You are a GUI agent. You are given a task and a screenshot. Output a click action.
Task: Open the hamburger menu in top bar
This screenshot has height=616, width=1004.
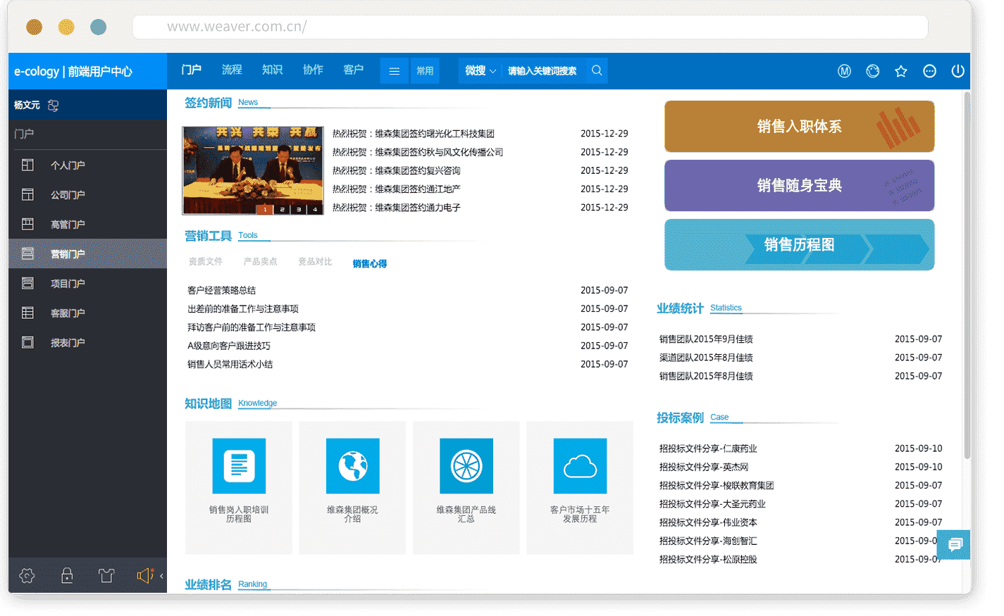coord(394,71)
